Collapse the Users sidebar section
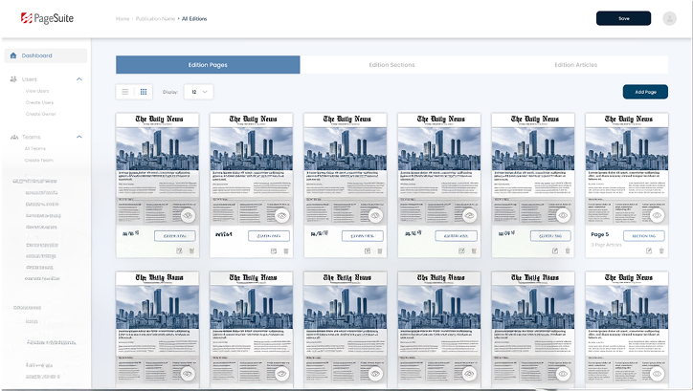Screen dimensions: 693x391 (x=79, y=79)
